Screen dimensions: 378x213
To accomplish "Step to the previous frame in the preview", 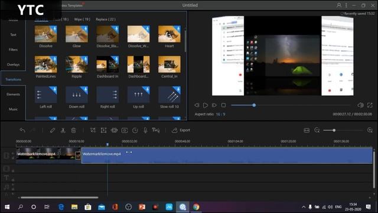I will tap(197, 105).
